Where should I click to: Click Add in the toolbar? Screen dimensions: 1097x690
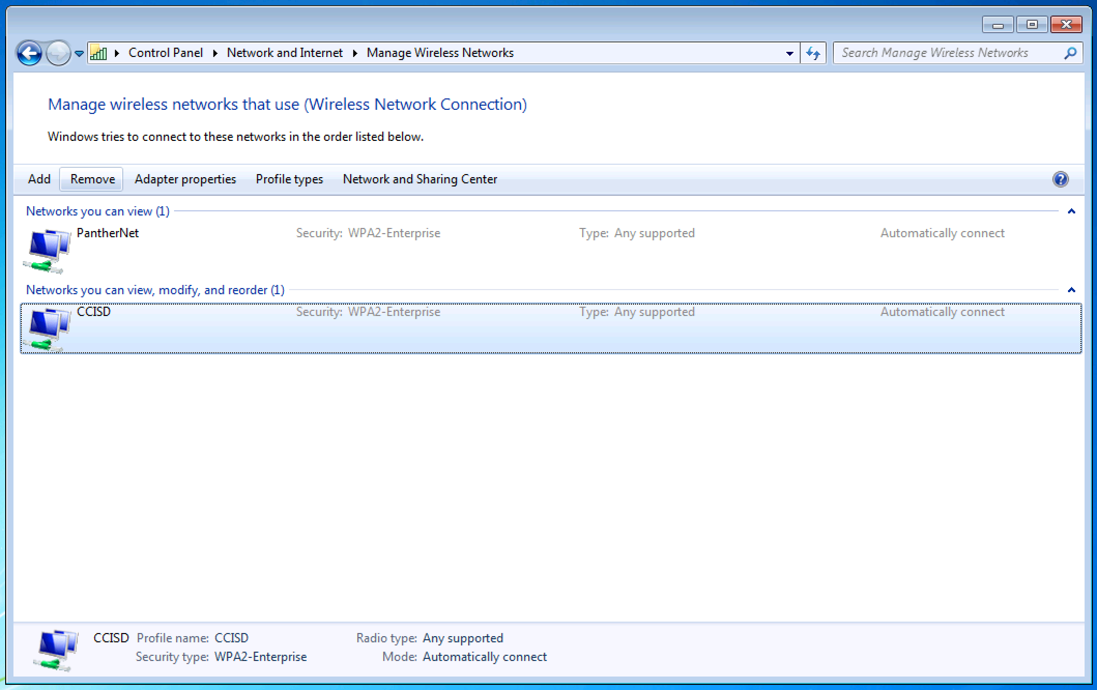click(x=39, y=179)
